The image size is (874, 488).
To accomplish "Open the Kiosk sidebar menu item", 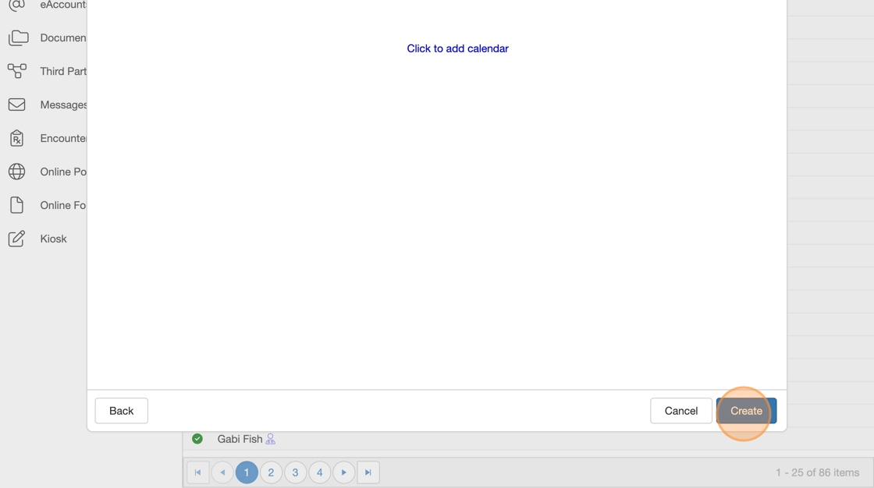I will 53,239.
